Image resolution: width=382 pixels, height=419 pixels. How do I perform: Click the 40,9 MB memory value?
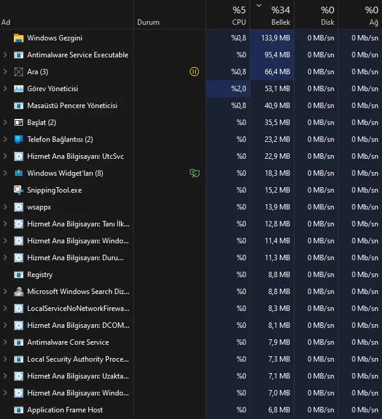tap(277, 106)
